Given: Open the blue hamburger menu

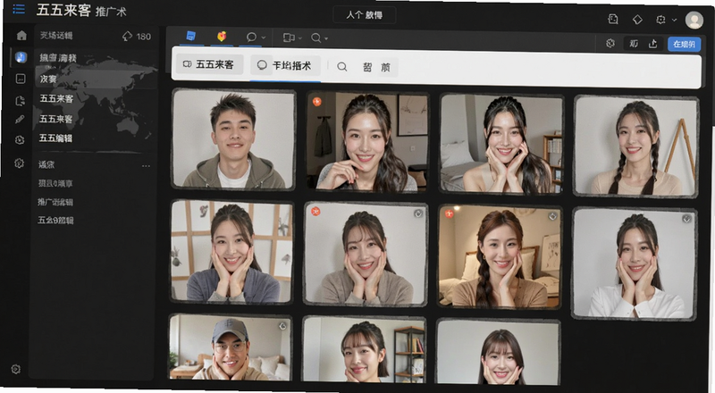Looking at the screenshot, I should tap(19, 9).
